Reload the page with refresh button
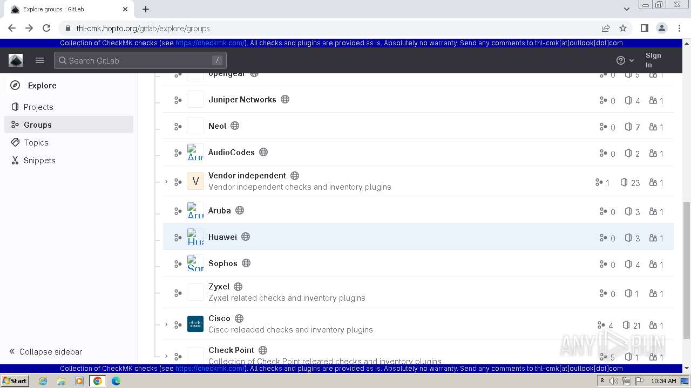Screen dimensions: 691x388 click(x=46, y=28)
